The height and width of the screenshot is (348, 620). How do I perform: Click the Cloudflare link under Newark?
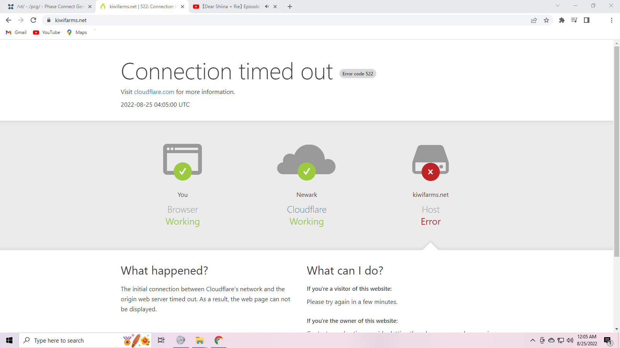click(307, 210)
